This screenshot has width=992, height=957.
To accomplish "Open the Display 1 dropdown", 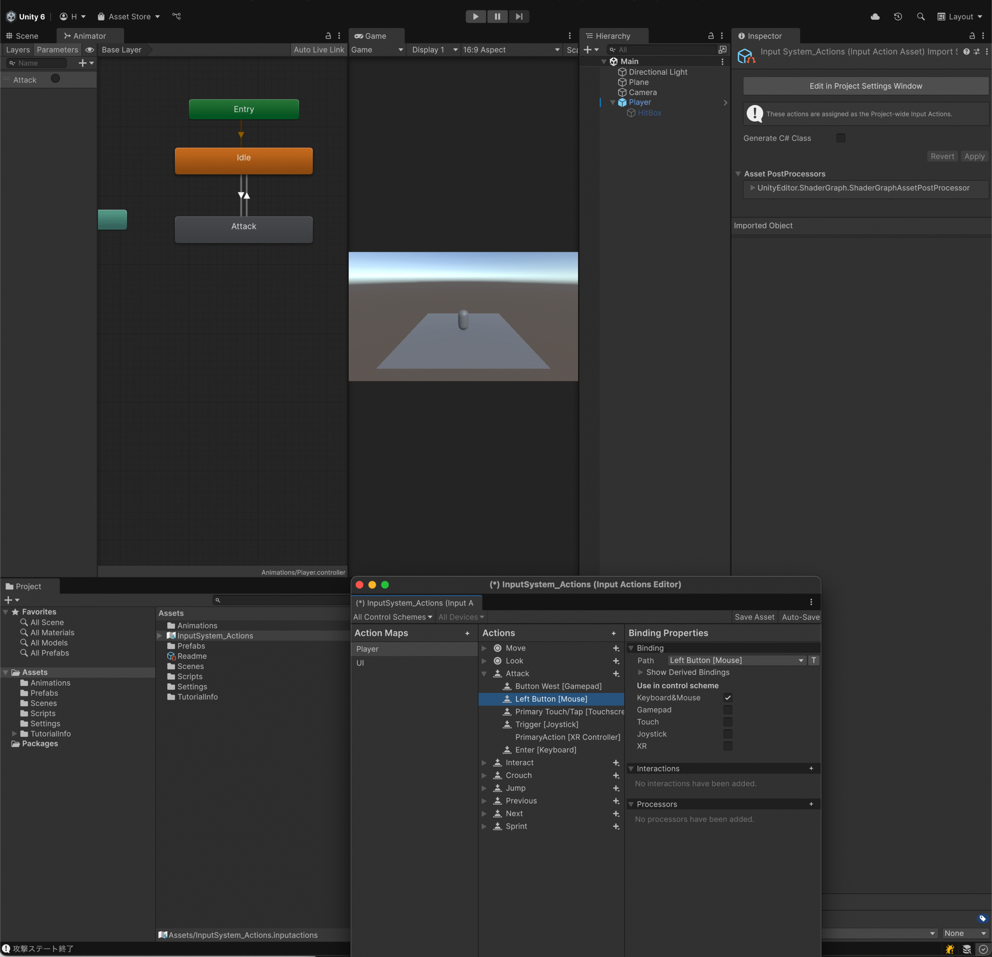I will pyautogui.click(x=434, y=50).
